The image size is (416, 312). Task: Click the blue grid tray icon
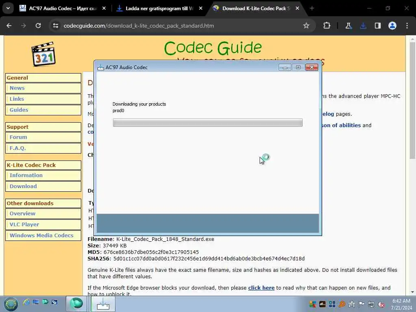(x=332, y=304)
